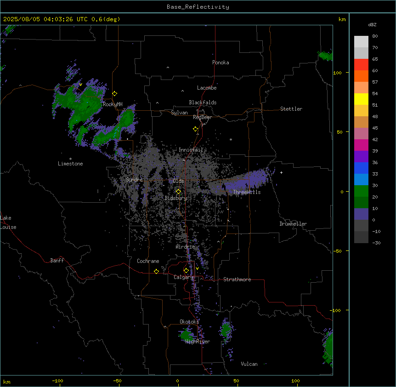
Task: Click the 0 tick on the bottom axis
Action: tap(177, 381)
